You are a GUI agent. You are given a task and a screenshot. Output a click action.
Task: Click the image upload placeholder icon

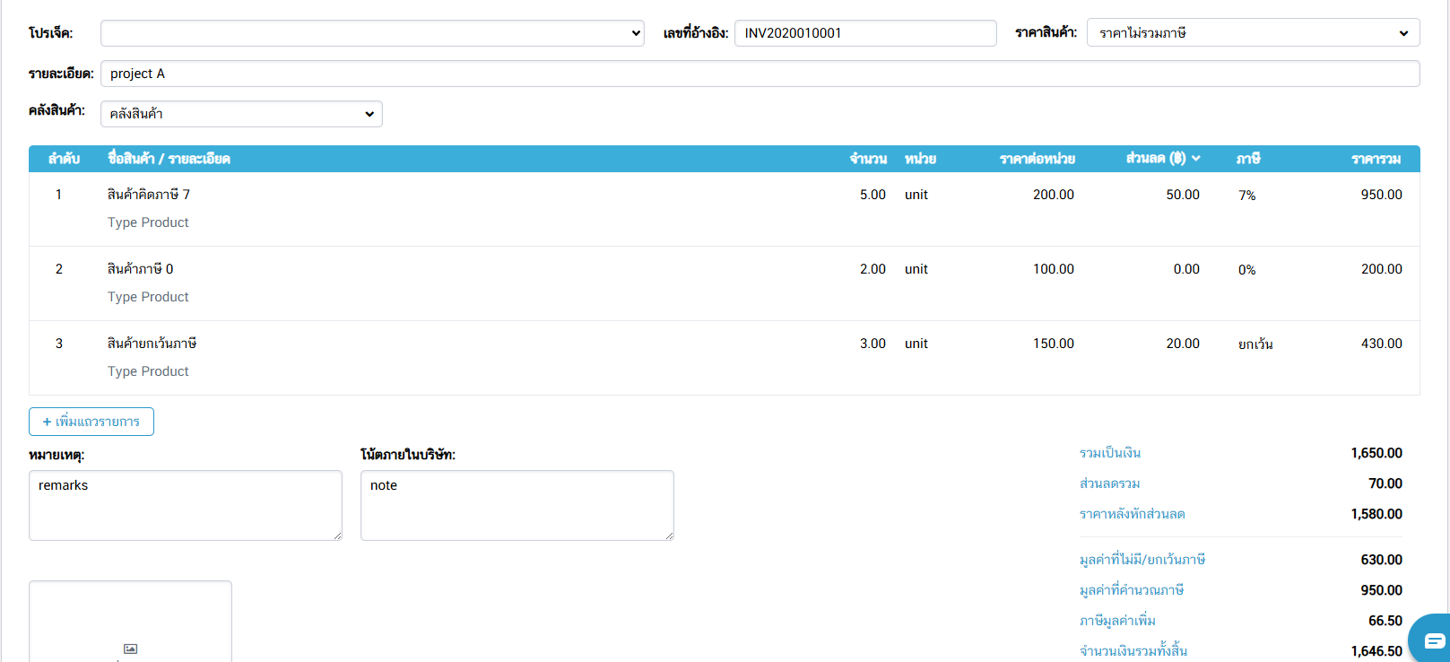click(130, 649)
